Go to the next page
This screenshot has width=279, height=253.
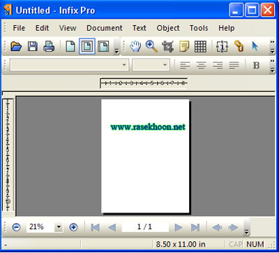point(179,227)
